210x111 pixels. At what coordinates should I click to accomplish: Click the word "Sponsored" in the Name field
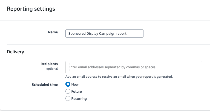(x=77, y=34)
